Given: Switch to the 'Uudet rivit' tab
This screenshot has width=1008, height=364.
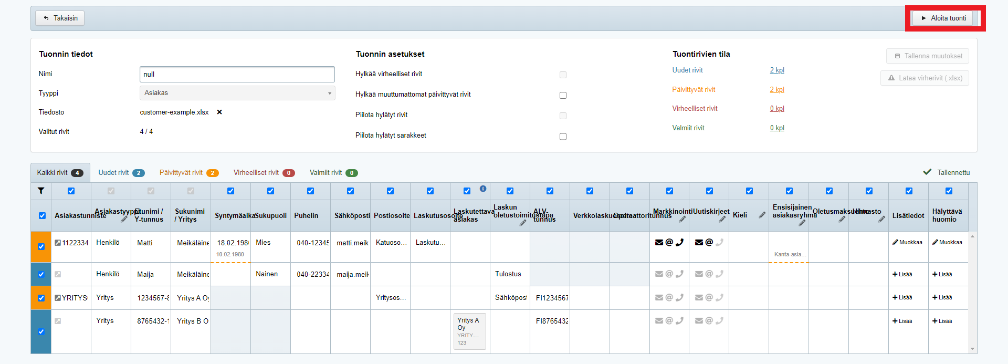Looking at the screenshot, I should click(x=121, y=172).
